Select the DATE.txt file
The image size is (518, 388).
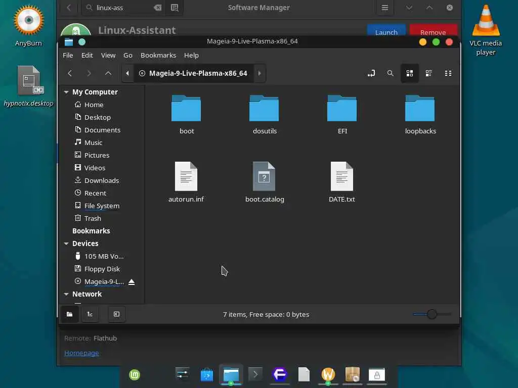pos(342,182)
